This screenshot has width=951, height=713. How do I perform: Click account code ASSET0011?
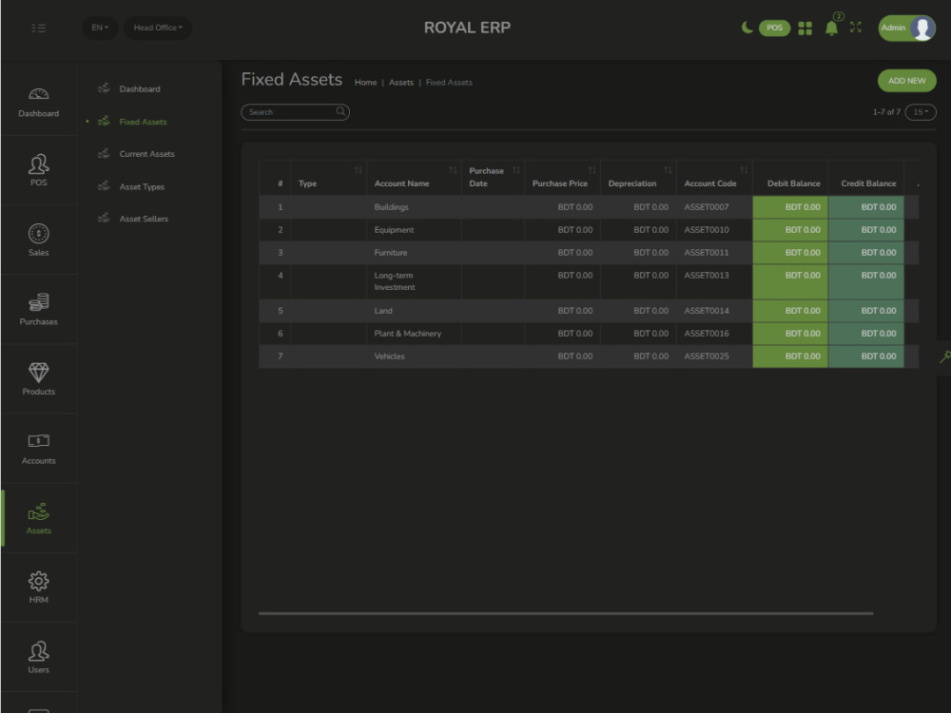pyautogui.click(x=707, y=253)
